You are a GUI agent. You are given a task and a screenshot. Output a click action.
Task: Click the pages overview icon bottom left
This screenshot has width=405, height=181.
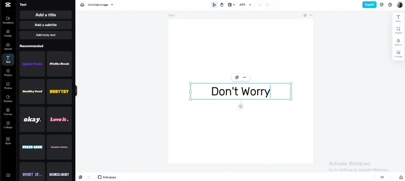click(x=81, y=177)
